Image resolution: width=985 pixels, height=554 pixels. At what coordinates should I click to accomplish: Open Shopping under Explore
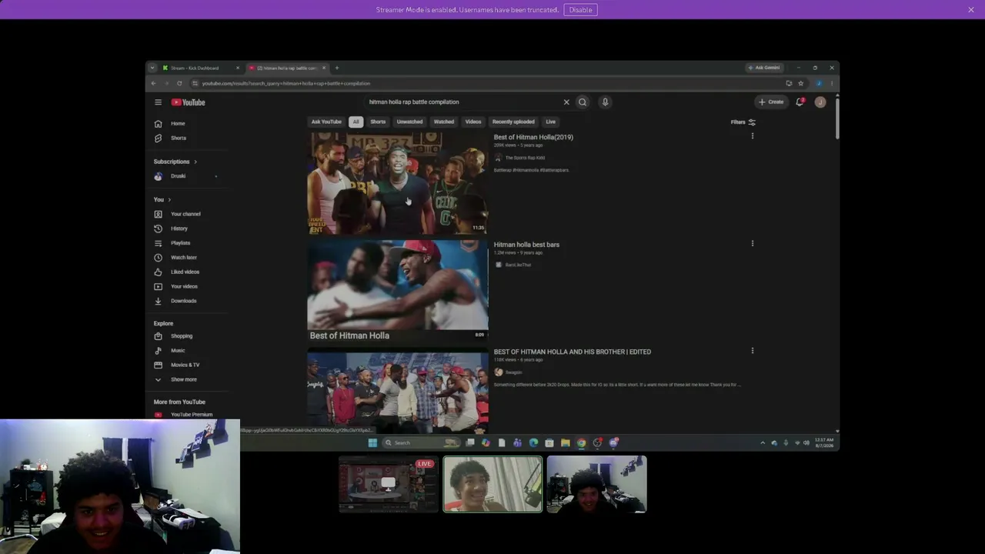tap(174, 336)
